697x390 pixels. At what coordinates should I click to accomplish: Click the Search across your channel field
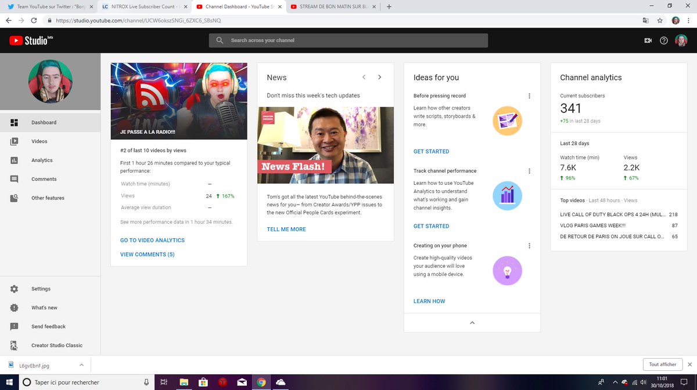[348, 41]
